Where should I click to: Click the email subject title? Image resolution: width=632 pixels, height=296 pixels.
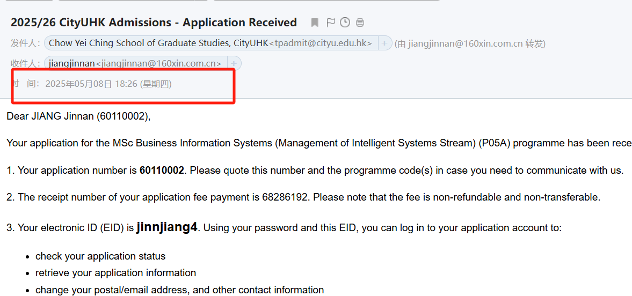(154, 23)
